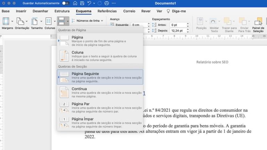Click the Orientação icon
Screen dimensions: 267x150
pyautogui.click(x=20, y=22)
